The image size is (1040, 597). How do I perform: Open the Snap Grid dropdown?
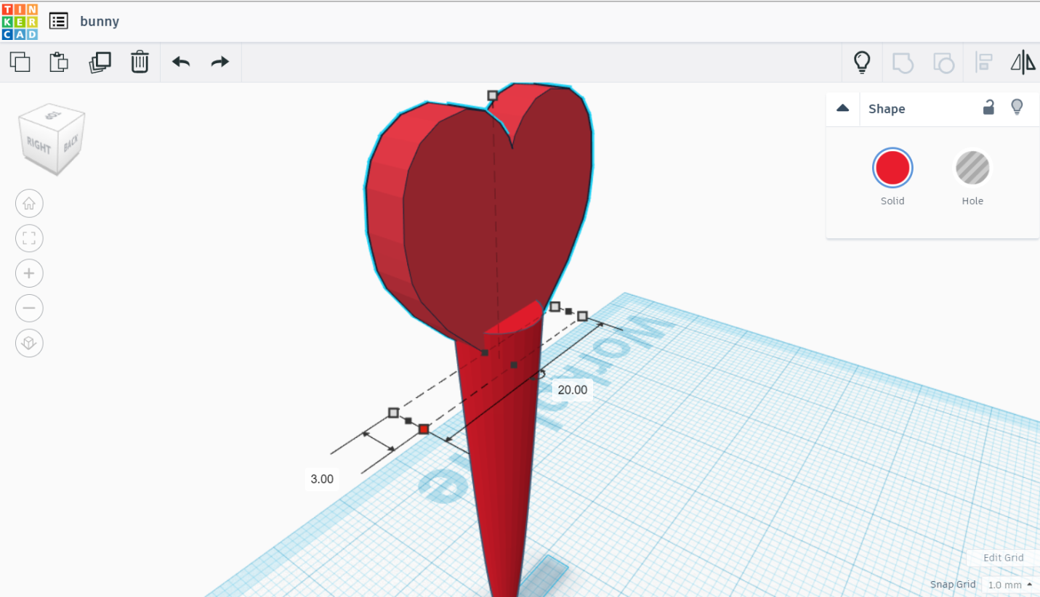1010,585
